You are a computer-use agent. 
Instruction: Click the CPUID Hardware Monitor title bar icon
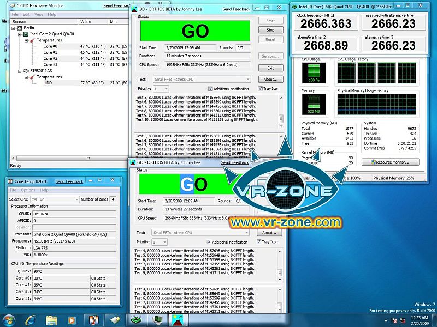pos(11,6)
